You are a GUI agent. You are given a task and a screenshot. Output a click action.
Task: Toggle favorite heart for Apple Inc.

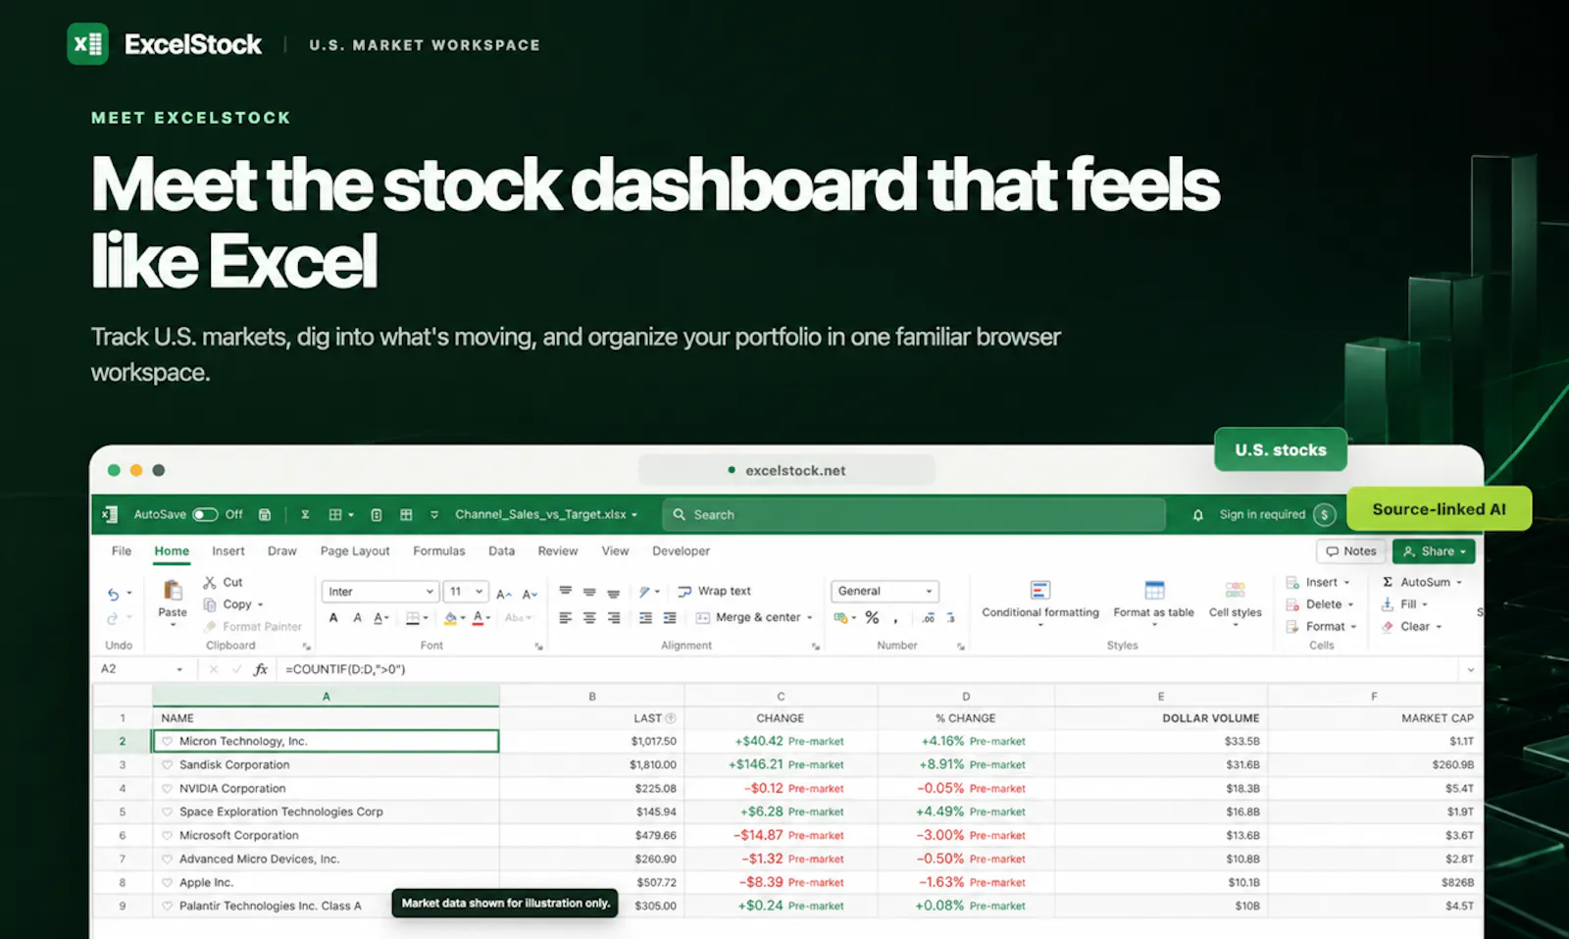click(x=168, y=882)
